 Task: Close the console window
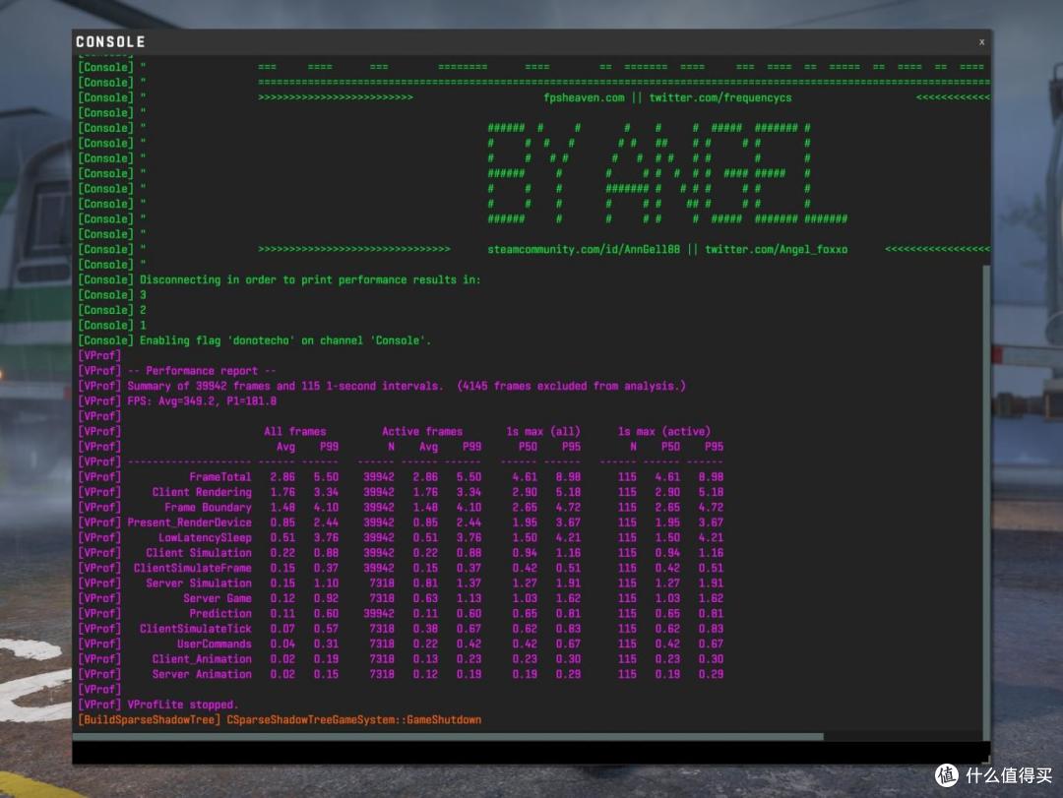(x=981, y=42)
